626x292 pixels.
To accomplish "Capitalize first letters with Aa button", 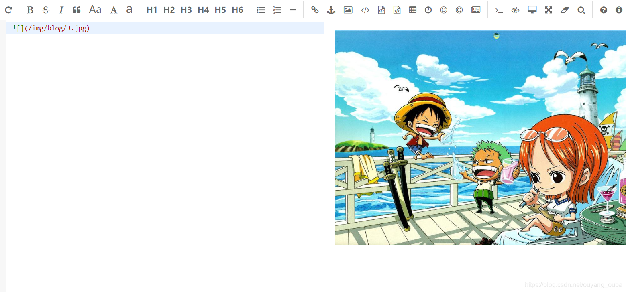I will click(x=95, y=10).
